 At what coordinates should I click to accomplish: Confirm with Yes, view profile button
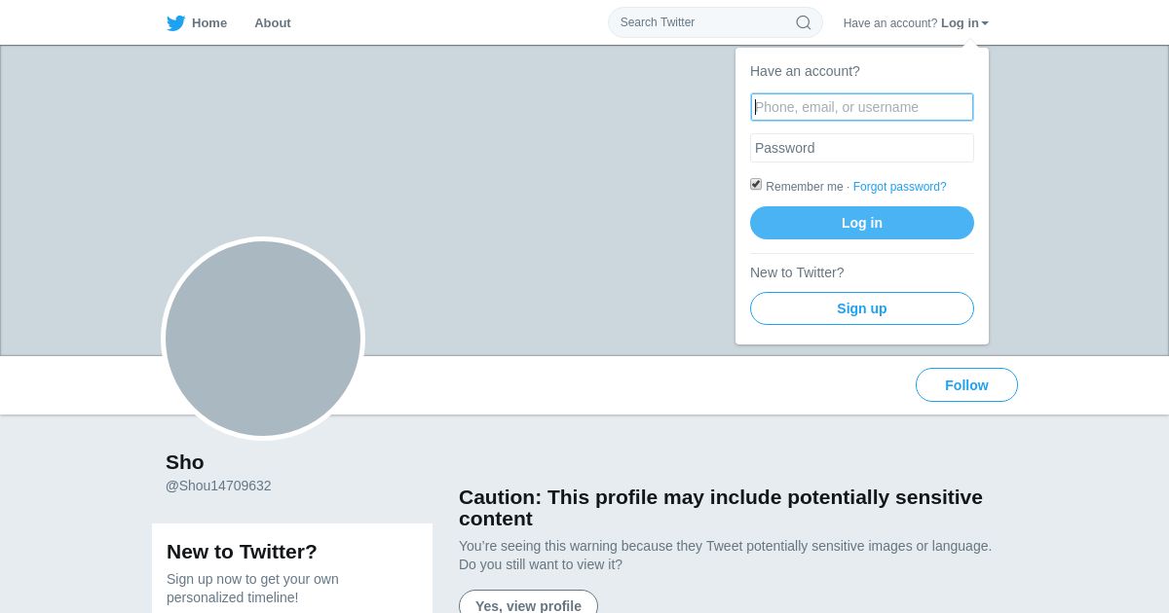[x=528, y=604]
